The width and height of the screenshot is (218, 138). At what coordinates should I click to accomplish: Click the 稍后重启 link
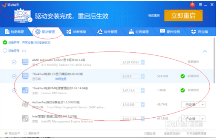pyautogui.click(x=154, y=15)
